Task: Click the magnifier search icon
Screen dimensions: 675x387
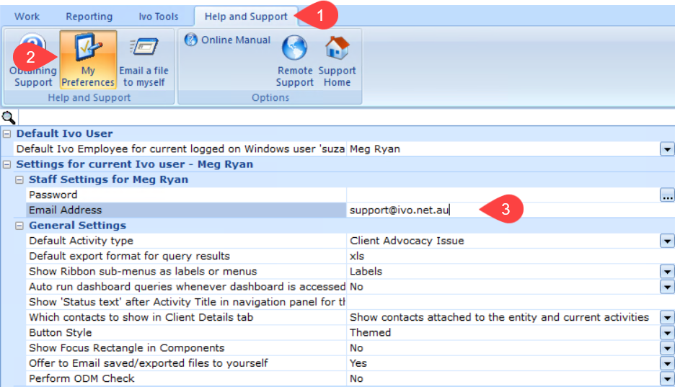Action: pos(8,117)
